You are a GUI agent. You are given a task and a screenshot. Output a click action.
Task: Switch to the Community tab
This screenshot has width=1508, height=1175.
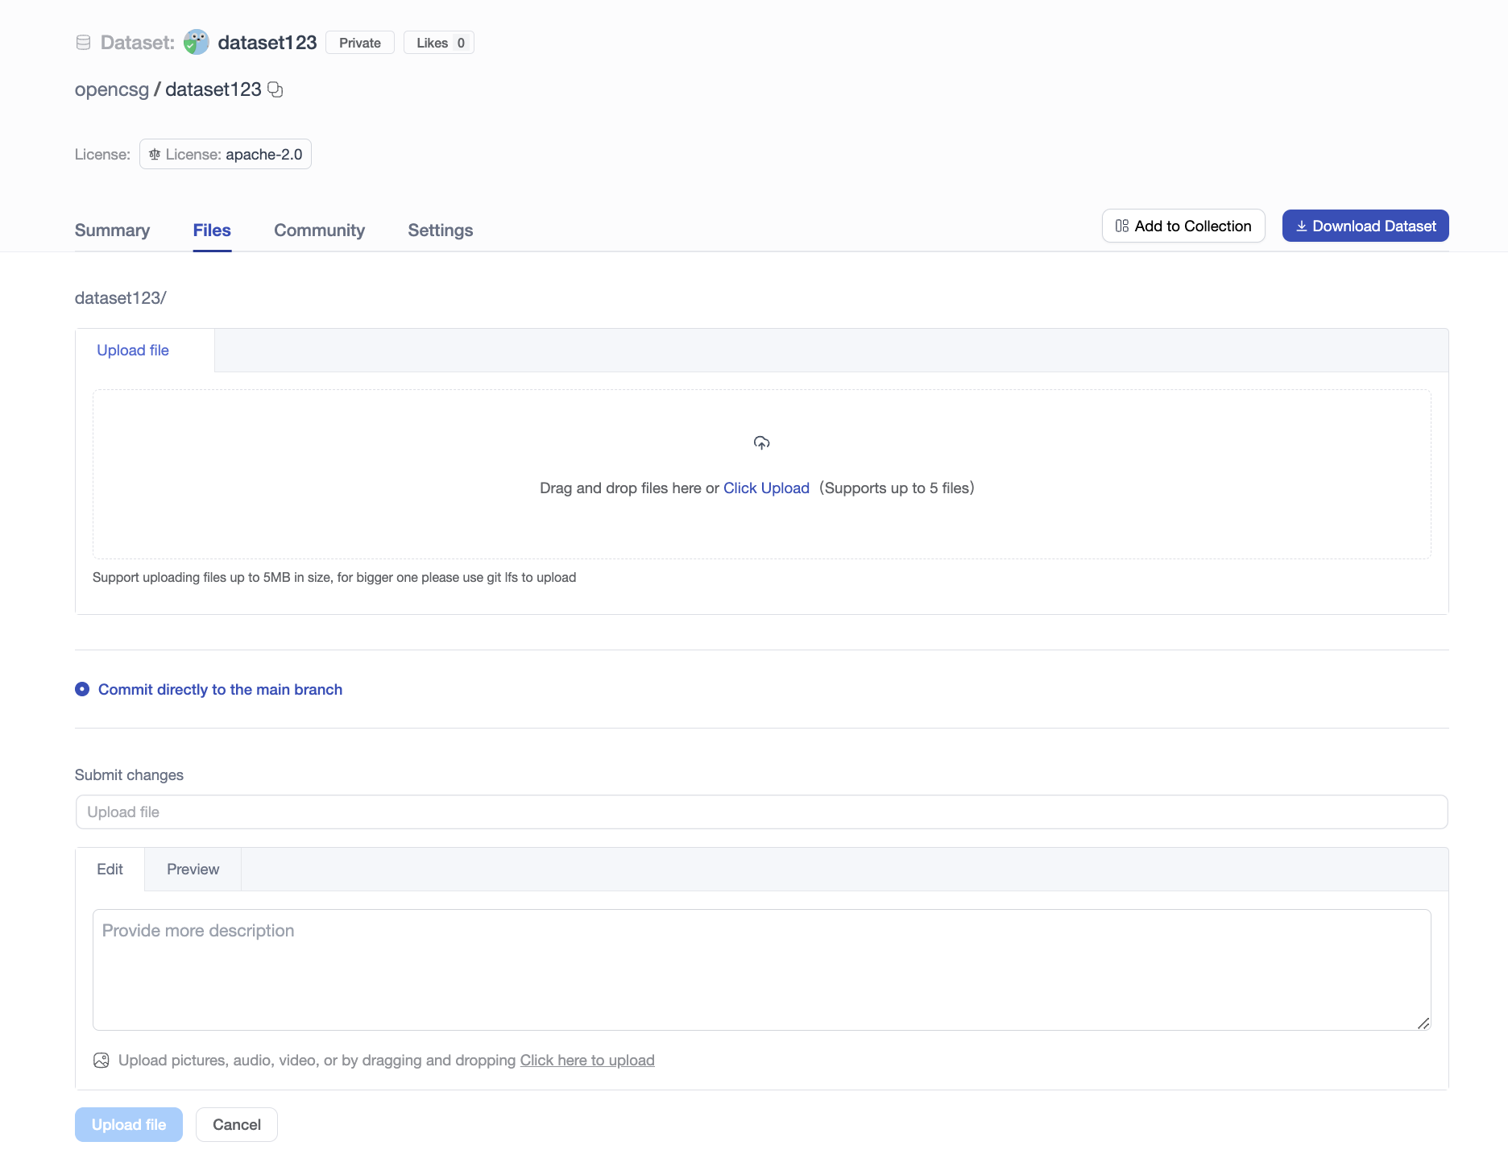pyautogui.click(x=319, y=230)
